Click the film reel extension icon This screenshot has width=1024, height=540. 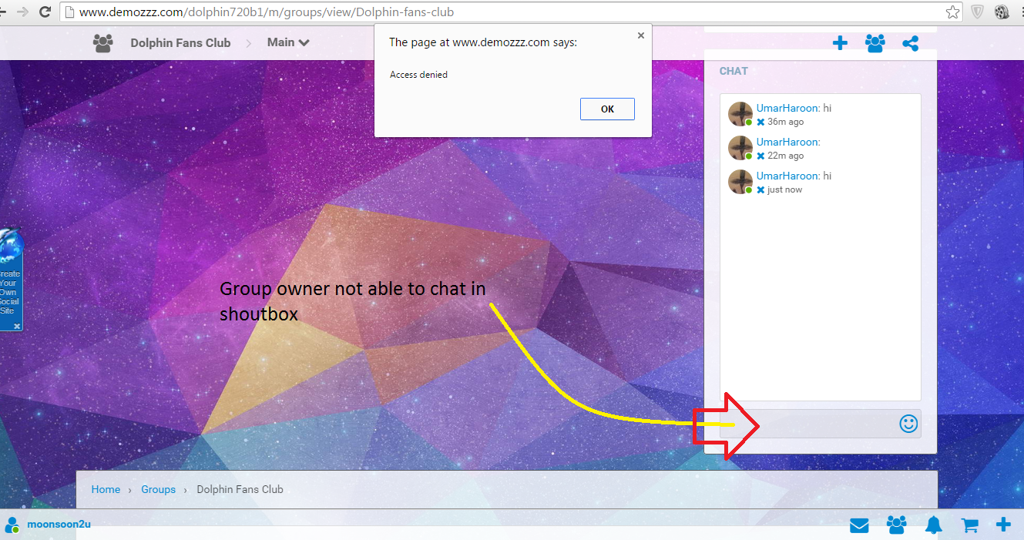[x=1001, y=12]
